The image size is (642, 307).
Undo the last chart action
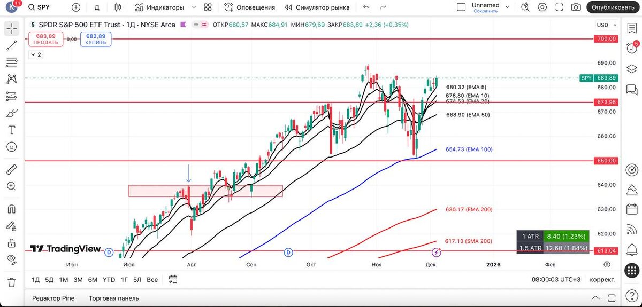(x=366, y=7)
